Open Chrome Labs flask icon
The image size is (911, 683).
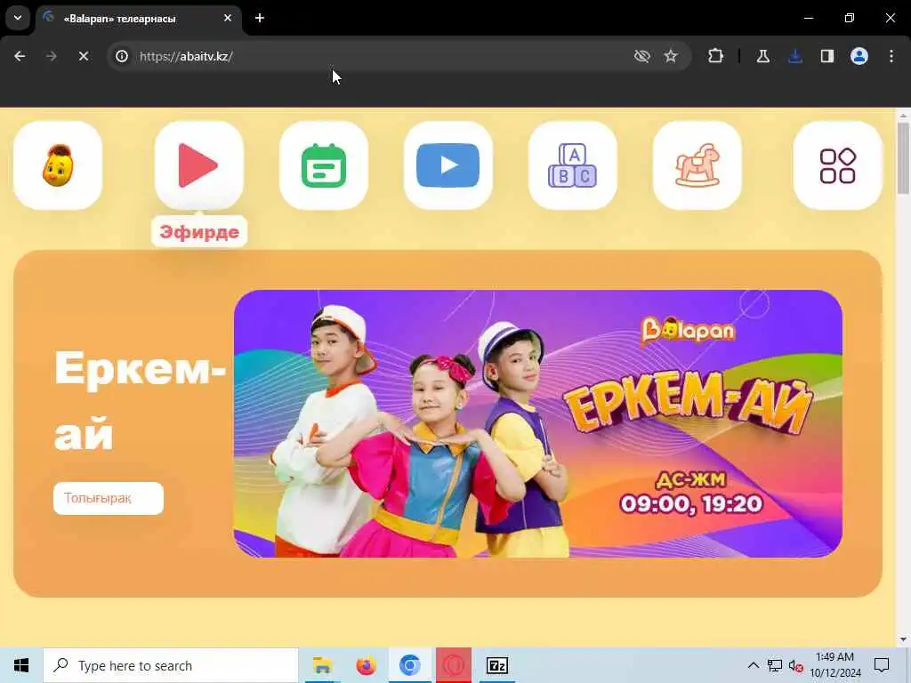tap(762, 56)
